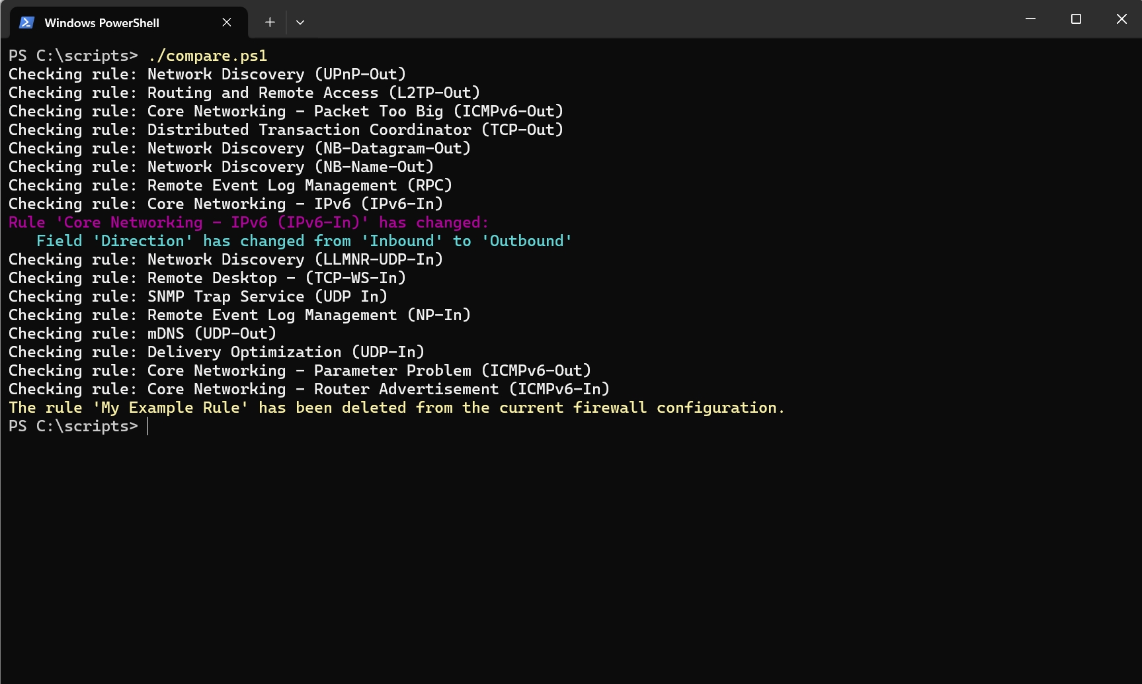Click the yellow My Example Rule deletion message
1142x684 pixels.
[395, 407]
